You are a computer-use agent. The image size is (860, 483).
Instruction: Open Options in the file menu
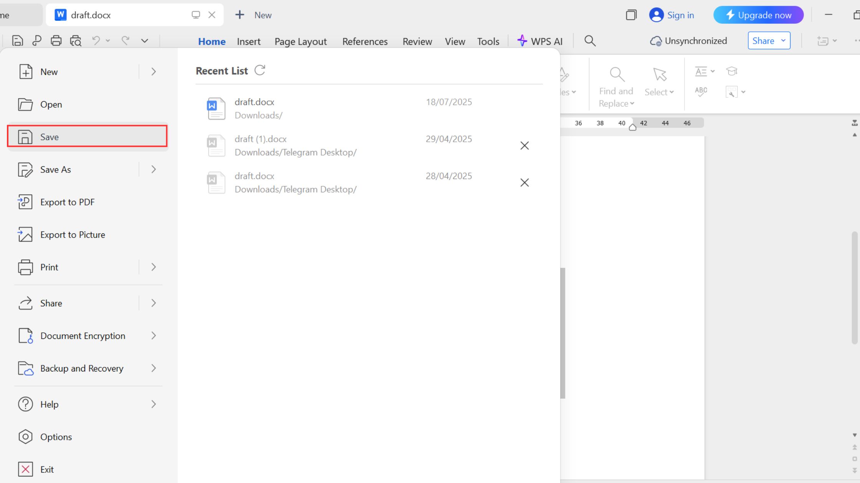[88, 437]
